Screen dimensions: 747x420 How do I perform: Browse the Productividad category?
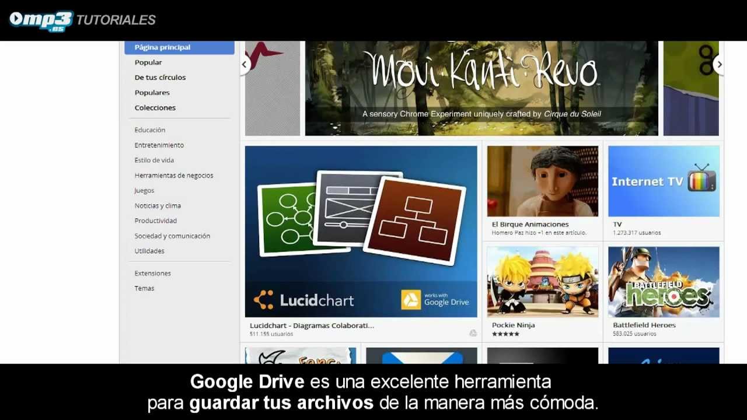(155, 221)
